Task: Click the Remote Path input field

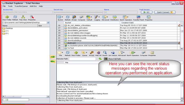Action: [x=82, y=59]
